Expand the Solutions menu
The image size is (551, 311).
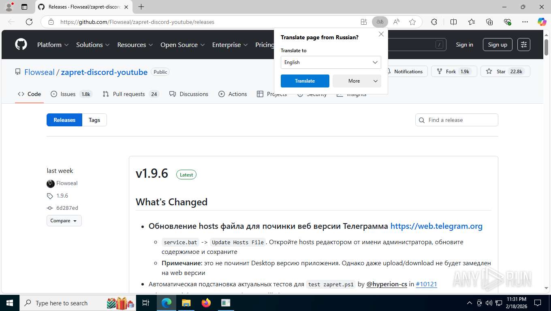93,45
